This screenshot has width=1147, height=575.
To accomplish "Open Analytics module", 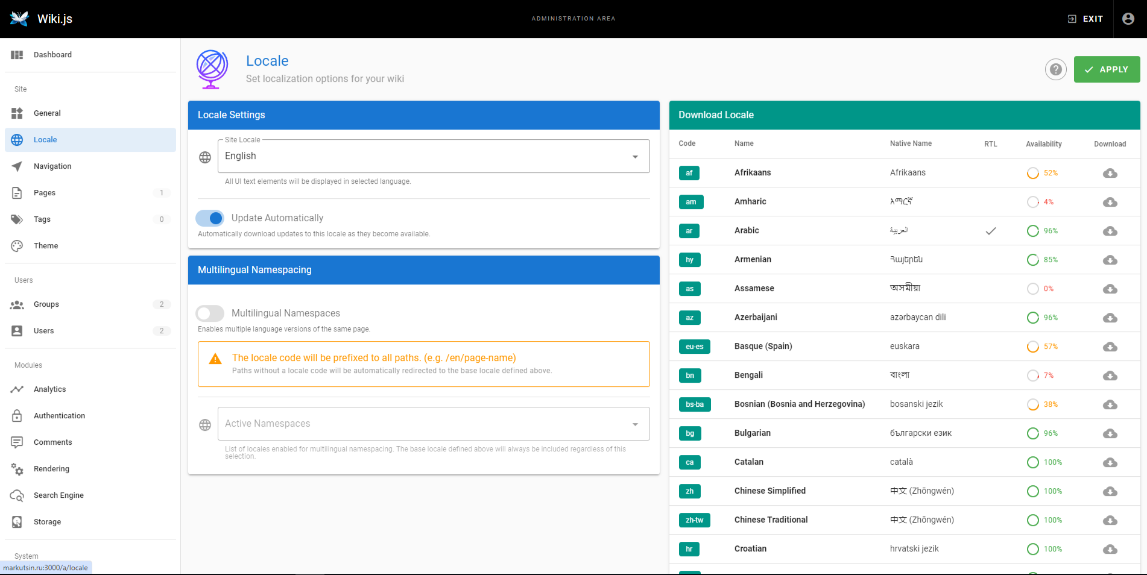I will 90,389.
